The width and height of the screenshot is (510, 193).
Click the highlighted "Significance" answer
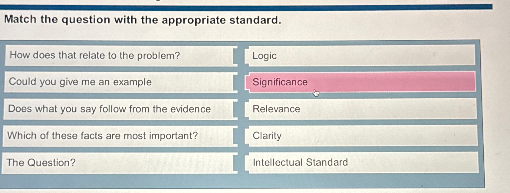coord(360,82)
